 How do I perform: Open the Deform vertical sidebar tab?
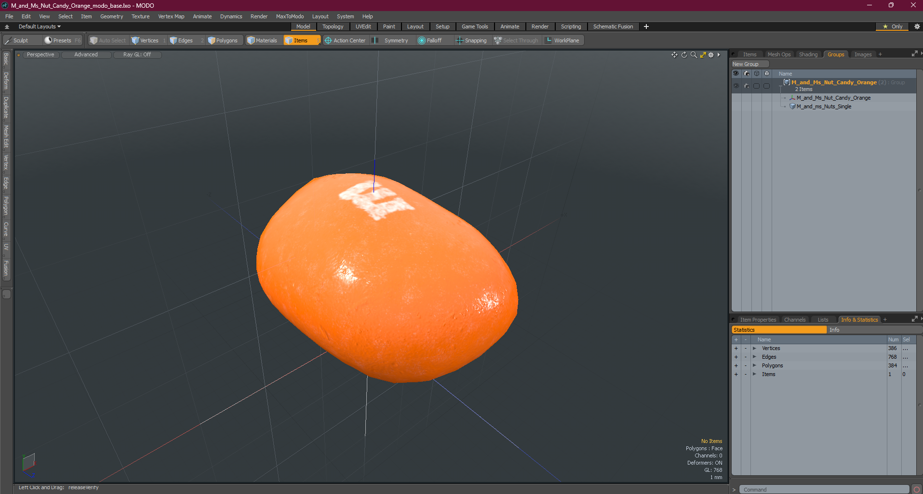pyautogui.click(x=6, y=81)
